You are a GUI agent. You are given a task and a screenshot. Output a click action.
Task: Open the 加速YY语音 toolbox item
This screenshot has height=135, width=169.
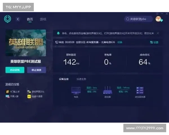coord(35,96)
